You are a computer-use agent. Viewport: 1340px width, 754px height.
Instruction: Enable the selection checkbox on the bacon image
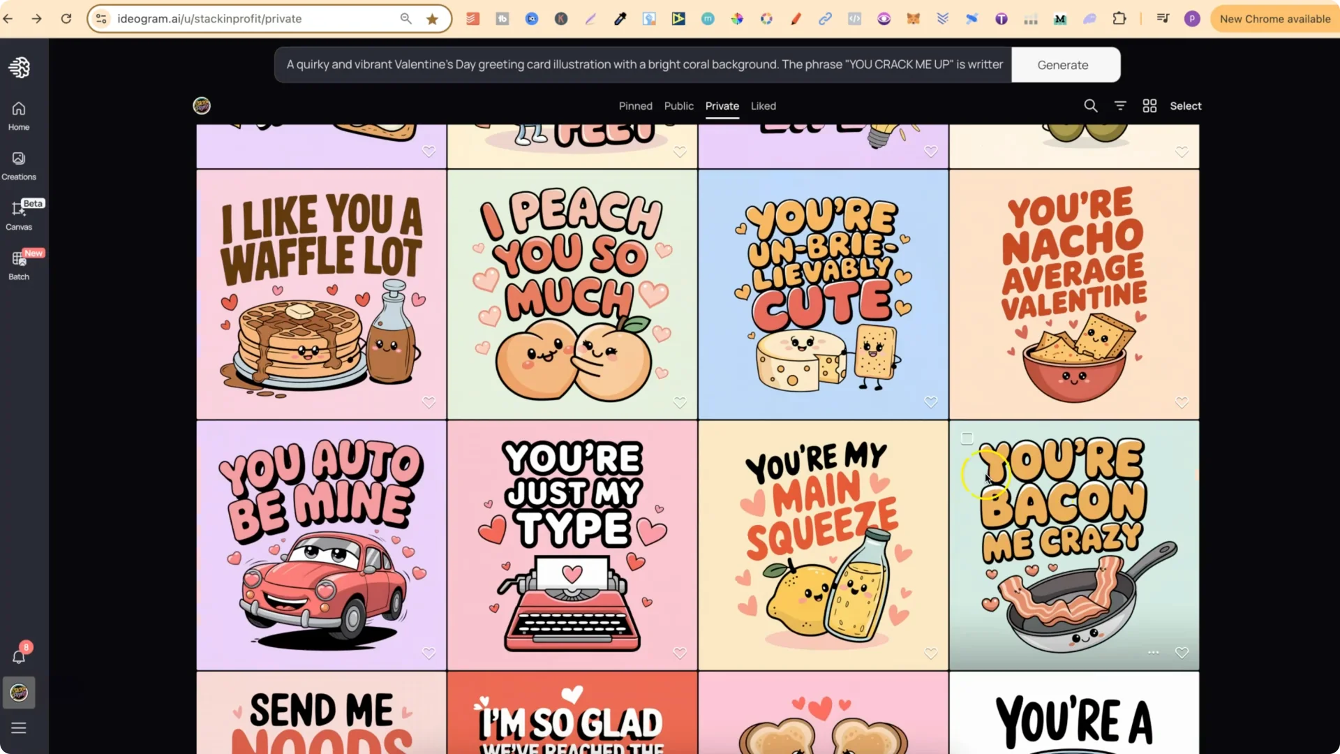pos(967,438)
